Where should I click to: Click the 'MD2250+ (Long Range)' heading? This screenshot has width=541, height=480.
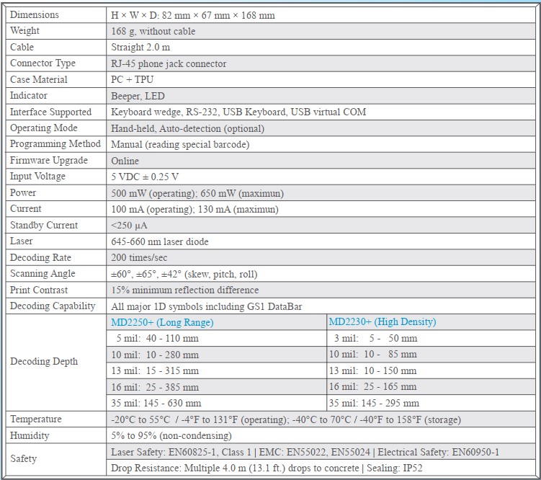tap(162, 322)
